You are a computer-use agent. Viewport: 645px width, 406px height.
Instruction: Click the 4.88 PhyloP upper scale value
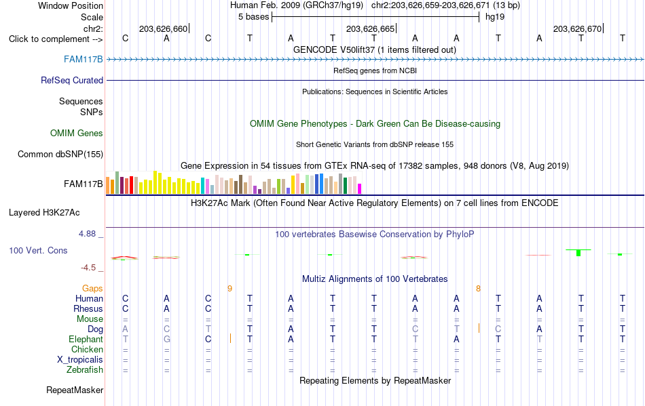pos(87,234)
